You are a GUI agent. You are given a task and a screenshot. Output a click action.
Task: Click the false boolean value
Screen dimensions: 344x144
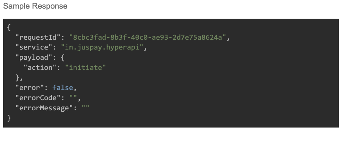coord(62,87)
